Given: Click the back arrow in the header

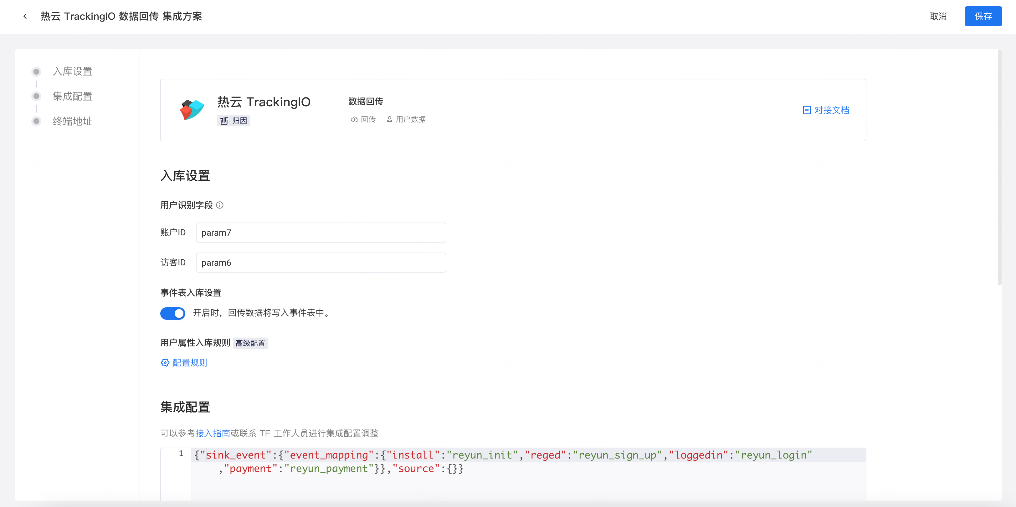Looking at the screenshot, I should [x=25, y=16].
